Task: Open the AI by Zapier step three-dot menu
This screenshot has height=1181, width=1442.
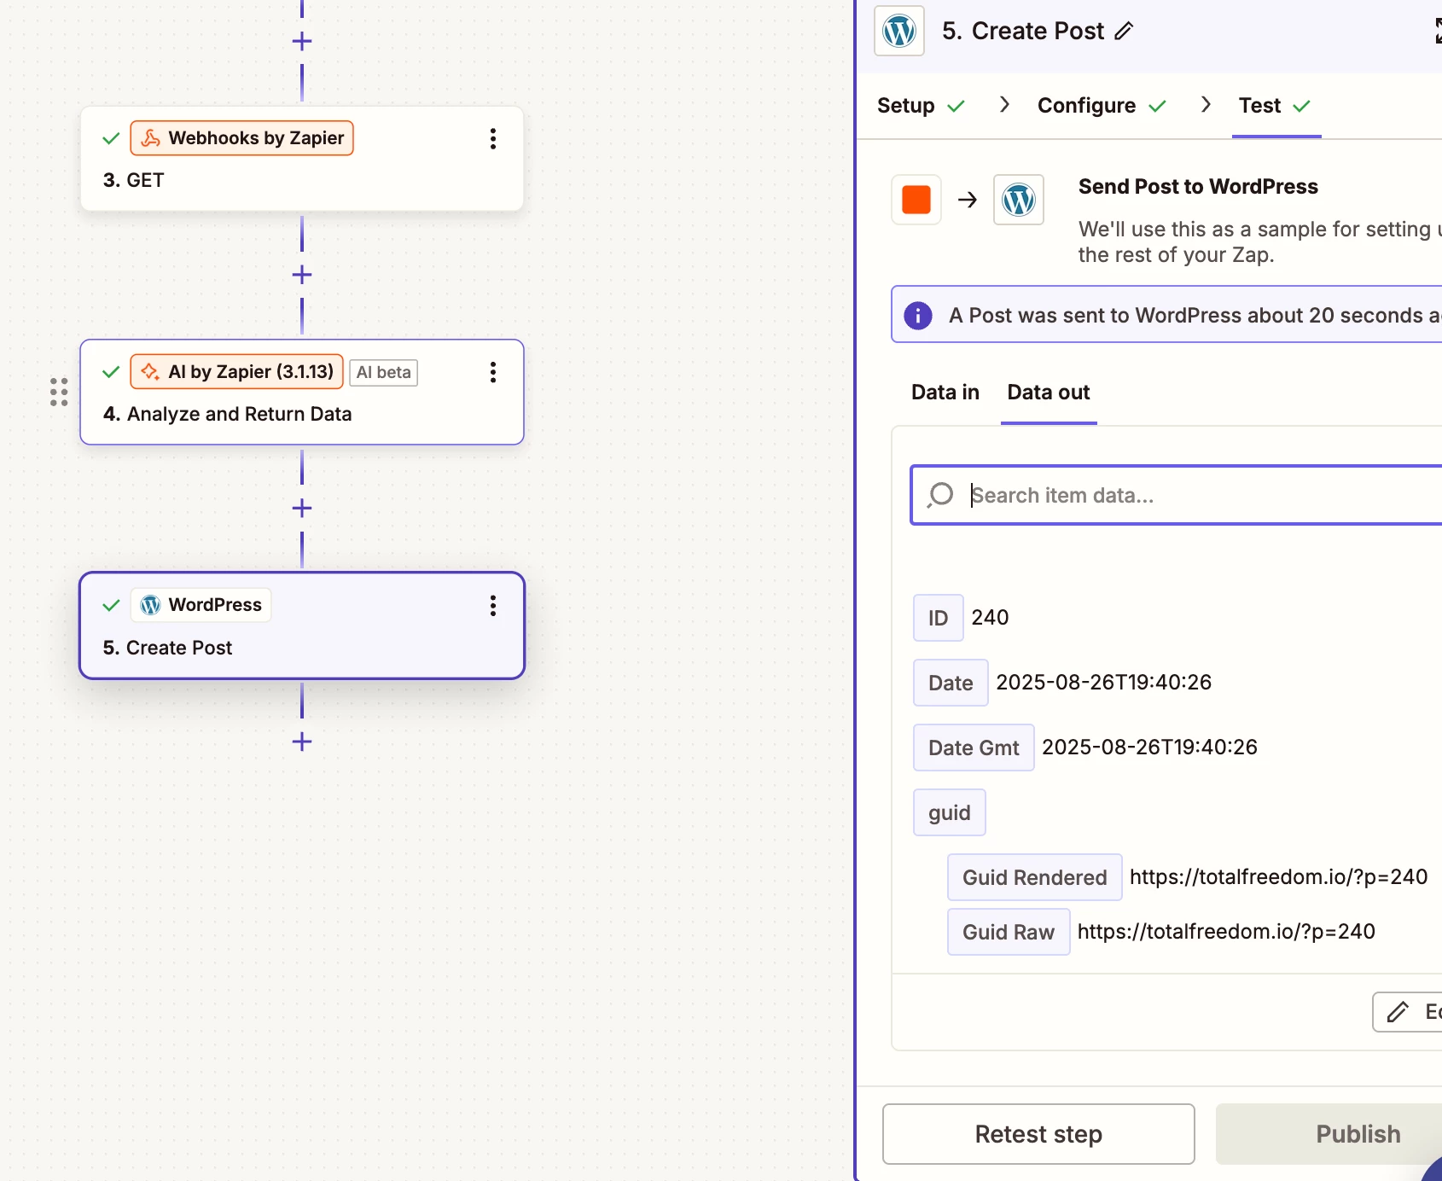Action: tap(492, 372)
